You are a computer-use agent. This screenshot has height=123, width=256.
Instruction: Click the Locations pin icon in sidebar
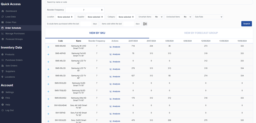pos(3,77)
